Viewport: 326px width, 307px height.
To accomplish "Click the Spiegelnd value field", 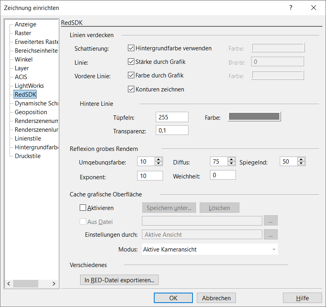I will [289, 161].
